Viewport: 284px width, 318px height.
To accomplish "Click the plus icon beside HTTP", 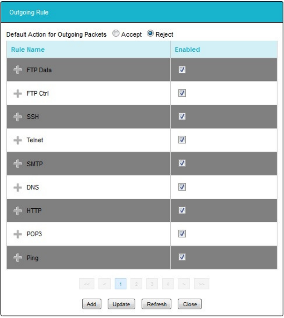I will (x=17, y=210).
